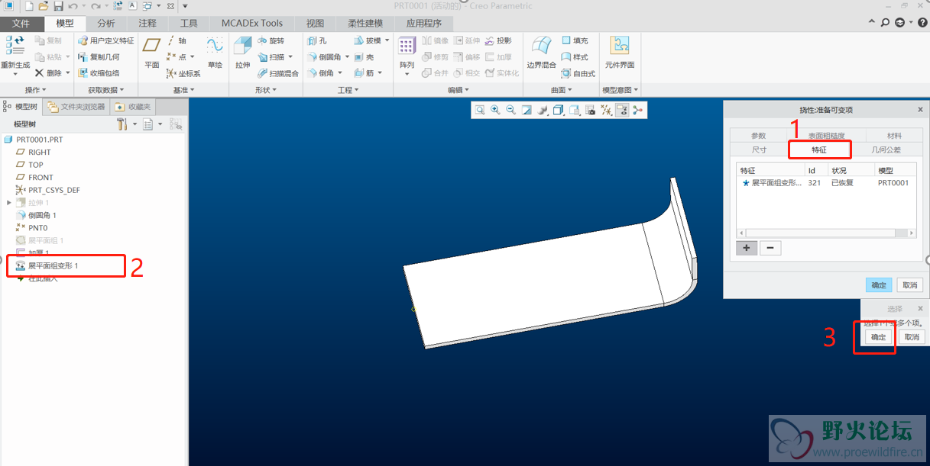Select the 收缩包络 tool
The height and width of the screenshot is (466, 930).
(99, 73)
